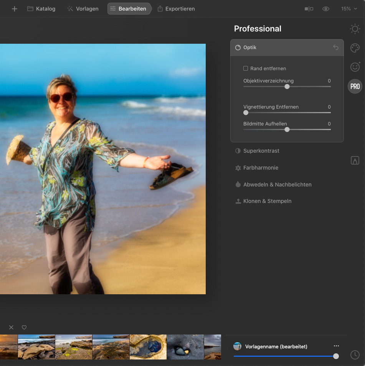Viewport: 365px width, 366px height.
Task: Toggle the eye preview of the original
Action: click(x=326, y=9)
